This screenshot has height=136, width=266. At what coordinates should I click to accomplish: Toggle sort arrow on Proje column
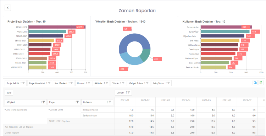pos(75,102)
